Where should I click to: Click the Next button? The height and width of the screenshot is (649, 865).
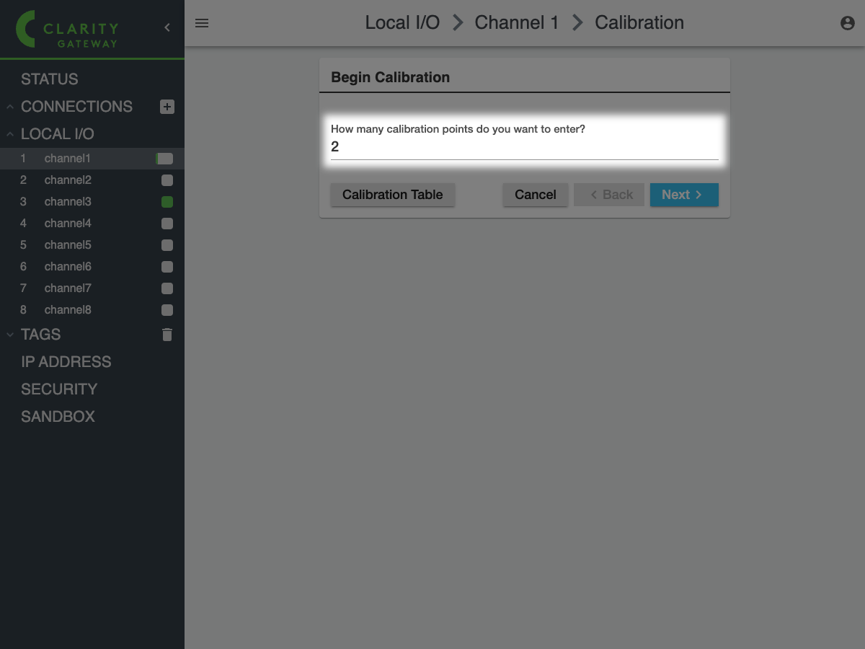click(683, 195)
